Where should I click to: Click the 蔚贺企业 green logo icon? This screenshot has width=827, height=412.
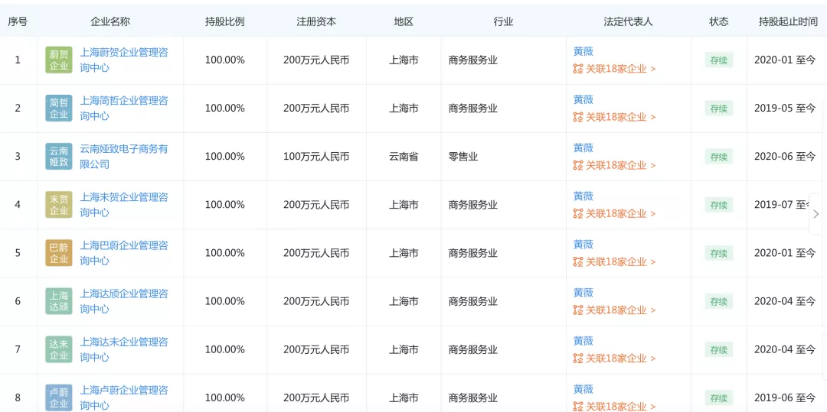click(x=59, y=60)
